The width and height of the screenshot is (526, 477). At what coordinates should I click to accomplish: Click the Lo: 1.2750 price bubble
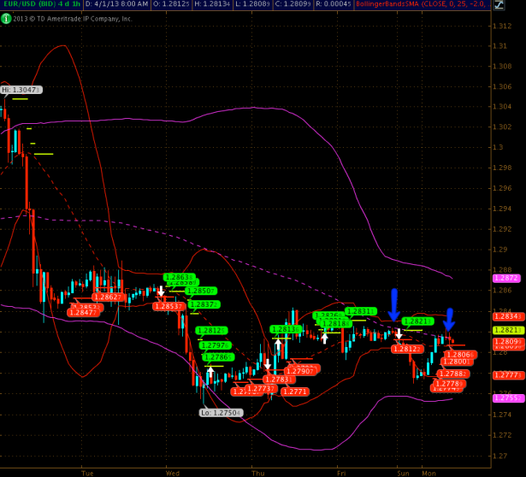coord(221,412)
